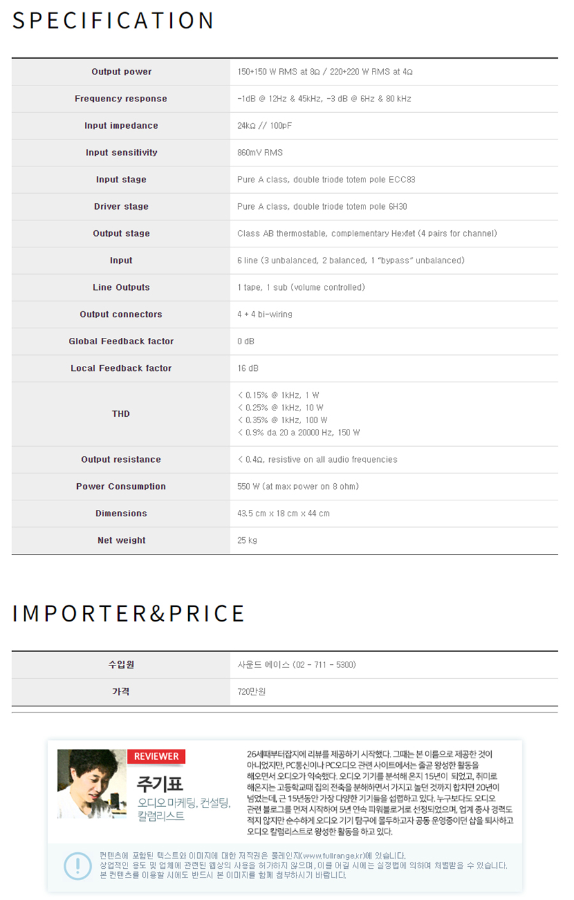Click the 가격 row label

click(x=121, y=692)
